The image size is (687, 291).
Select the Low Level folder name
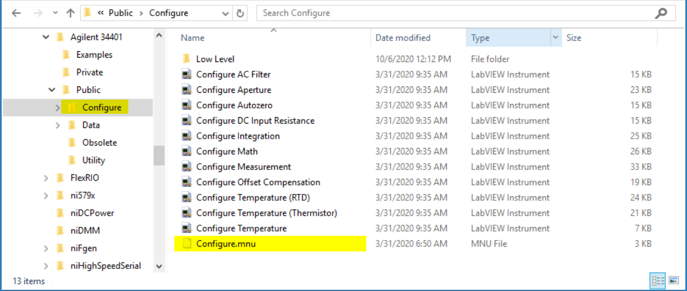215,59
